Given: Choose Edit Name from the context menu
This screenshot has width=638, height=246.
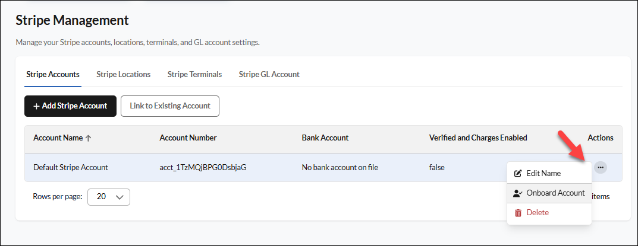Looking at the screenshot, I should 549,173.
